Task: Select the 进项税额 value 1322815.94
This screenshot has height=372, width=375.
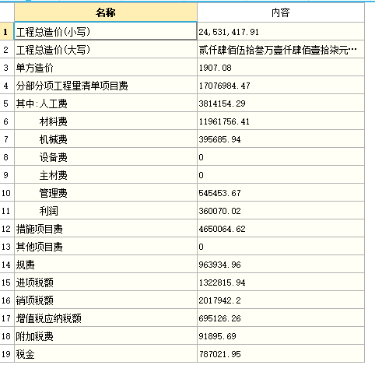Action: coord(281,282)
